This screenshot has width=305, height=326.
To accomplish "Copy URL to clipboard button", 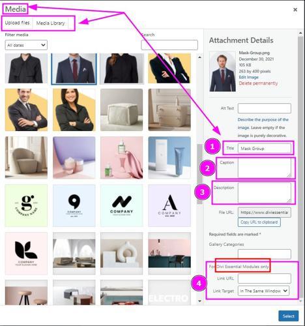I will (x=259, y=222).
